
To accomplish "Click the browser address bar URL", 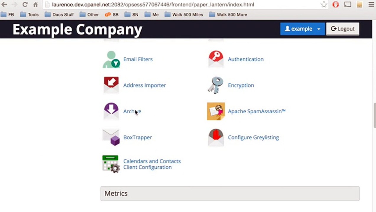I will [x=153, y=4].
